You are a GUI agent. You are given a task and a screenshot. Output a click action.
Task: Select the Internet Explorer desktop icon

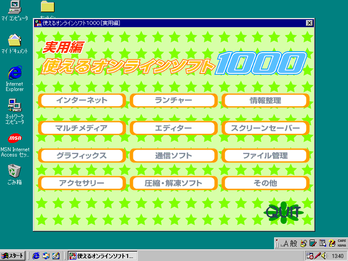pyautogui.click(x=15, y=79)
